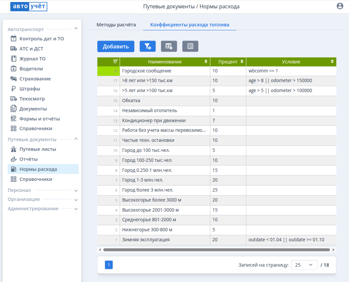Collapse the Автотранспорт section
Image resolution: width=349 pixels, height=282 pixels.
(x=76, y=29)
